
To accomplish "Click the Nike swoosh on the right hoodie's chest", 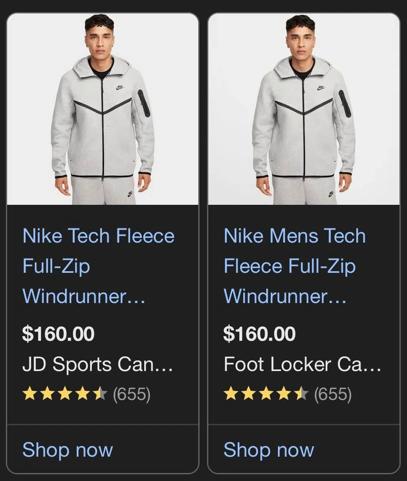I will click(321, 88).
